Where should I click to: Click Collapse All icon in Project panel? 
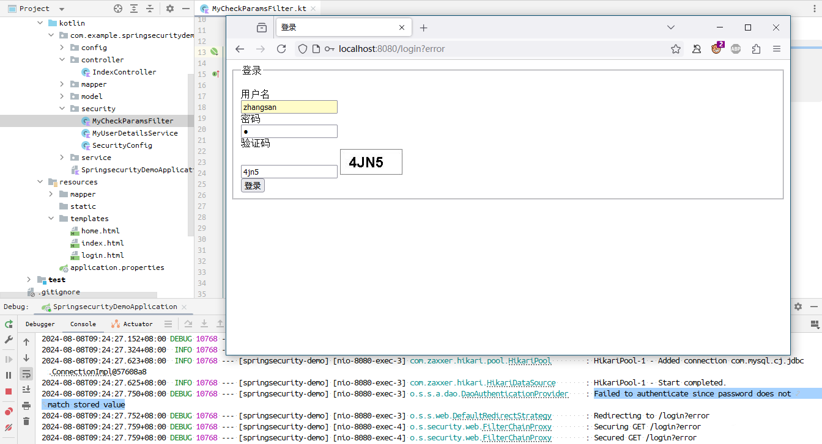(150, 9)
